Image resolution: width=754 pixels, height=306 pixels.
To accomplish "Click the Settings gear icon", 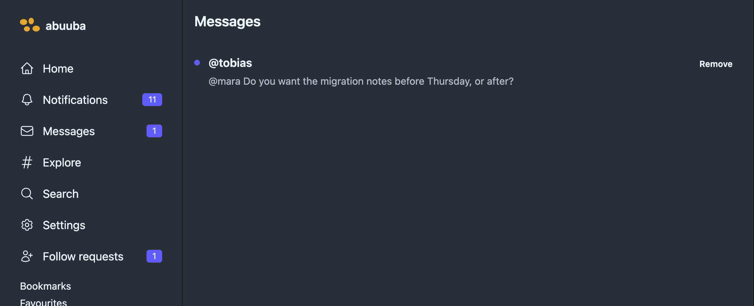I will (27, 225).
